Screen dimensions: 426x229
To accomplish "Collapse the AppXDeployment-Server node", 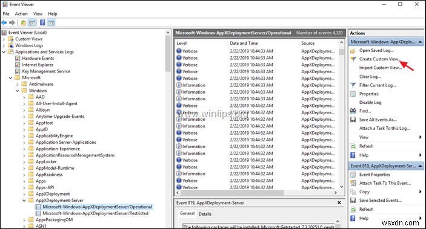I will coord(24,201).
